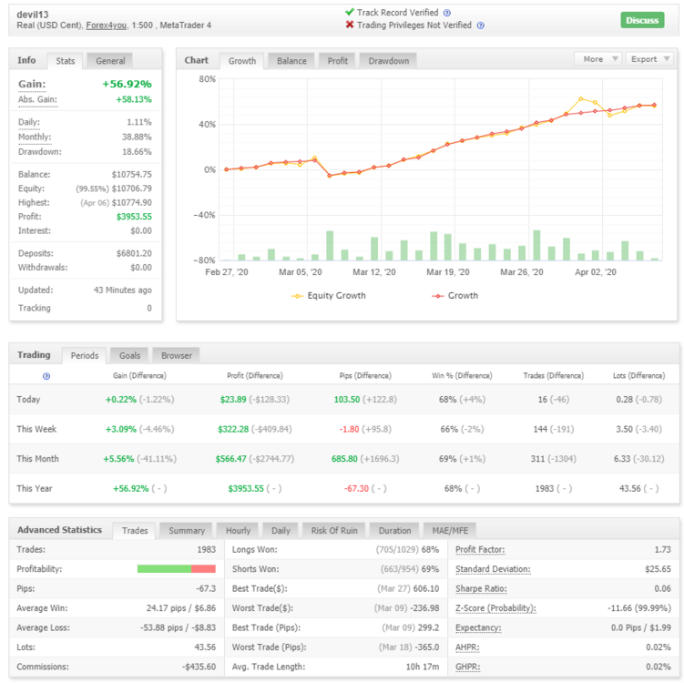Click the Equity Growth peak point near Apr 02
684x683 pixels.
tap(580, 99)
